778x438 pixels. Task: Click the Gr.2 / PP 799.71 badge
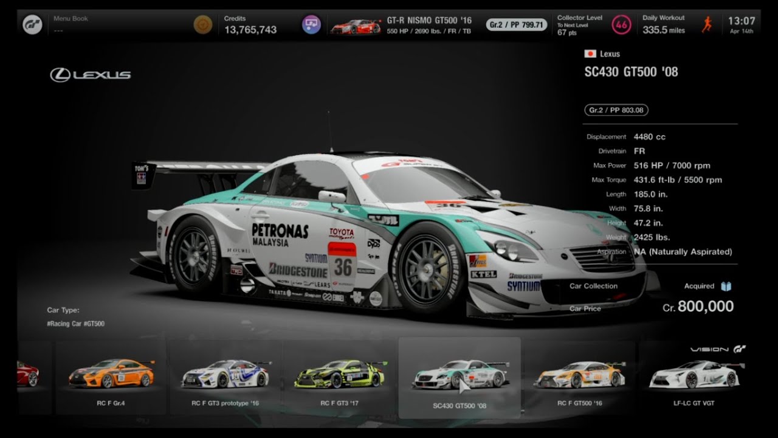(517, 25)
